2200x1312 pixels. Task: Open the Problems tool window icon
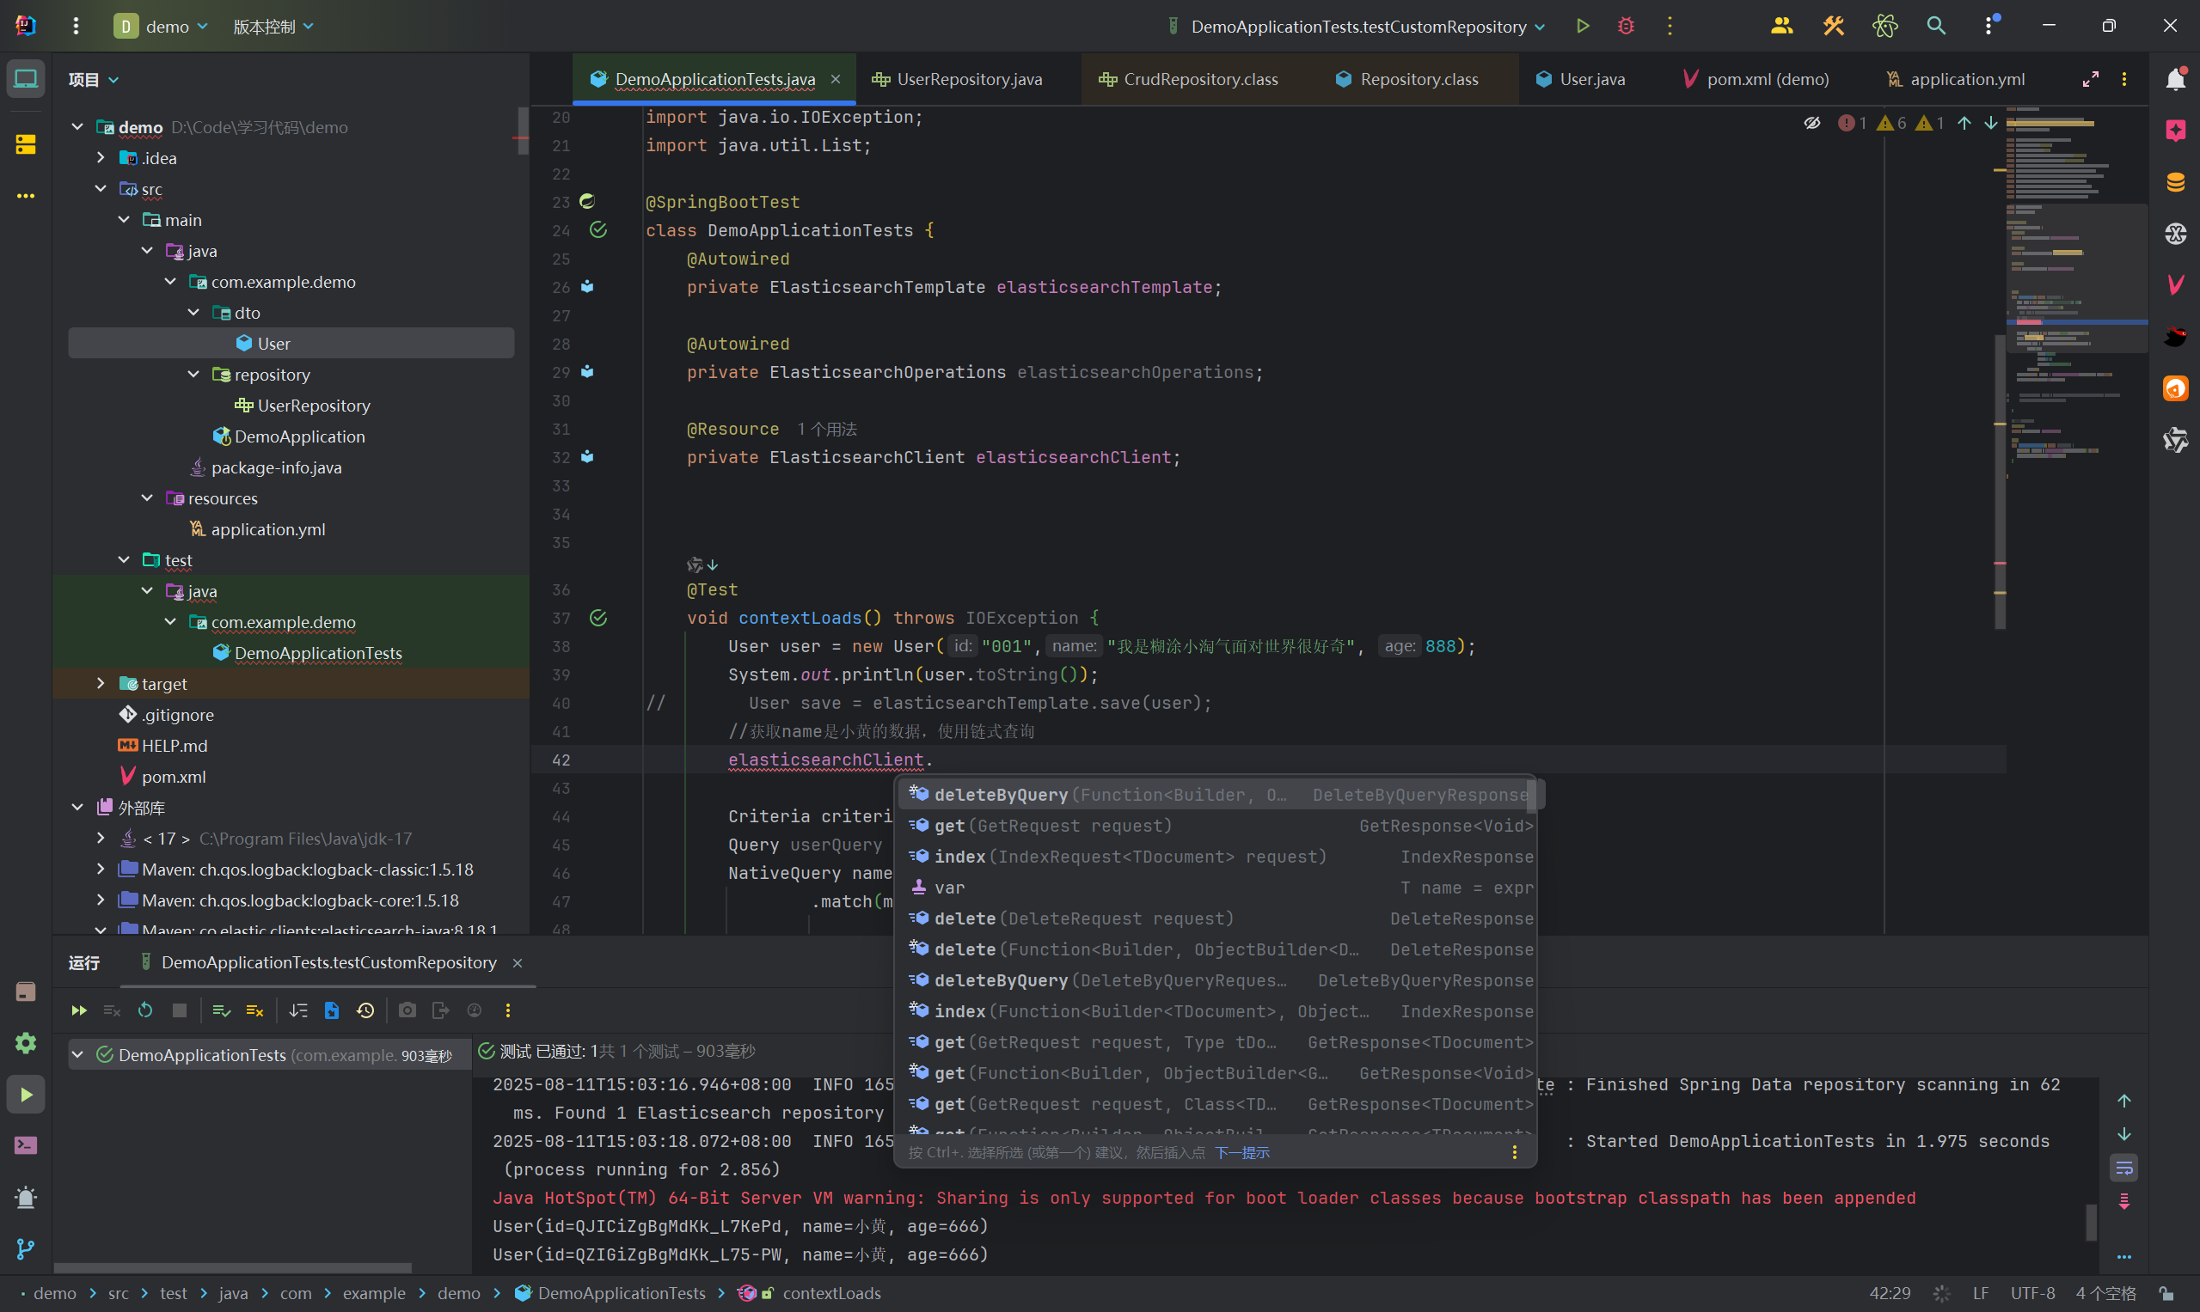[x=26, y=1197]
